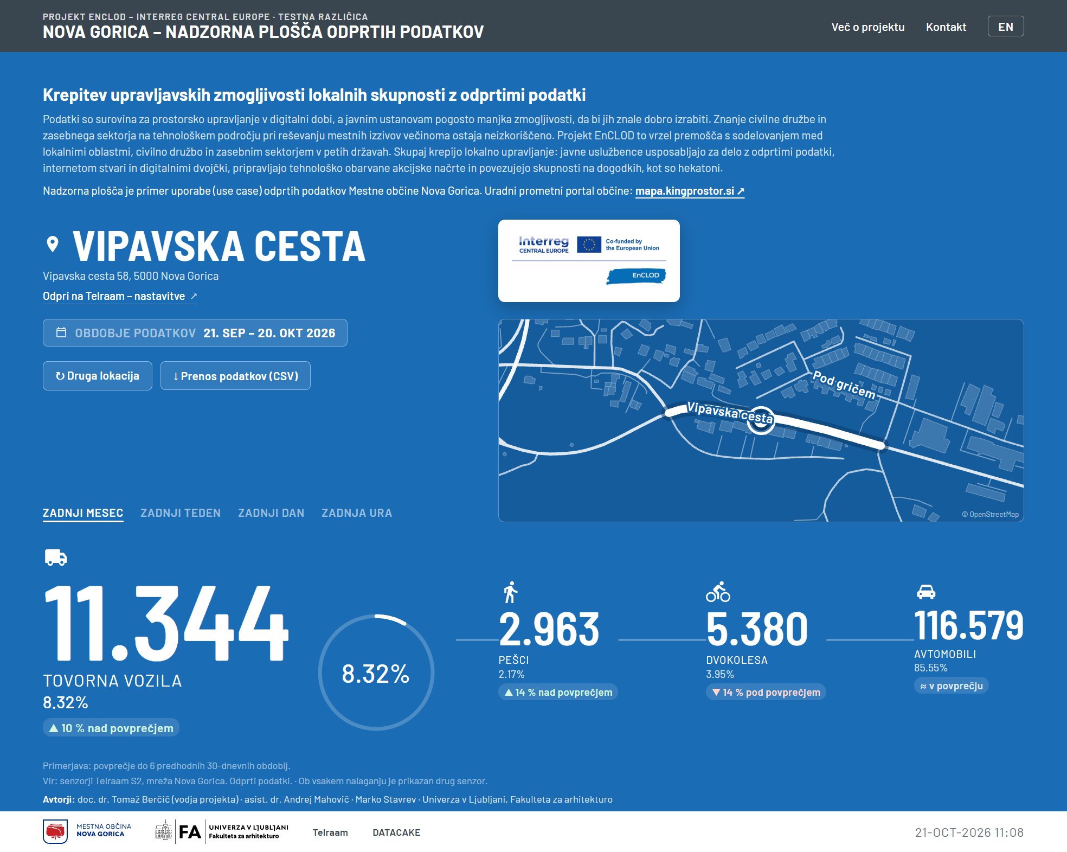Switch language to EN
This screenshot has width=1067, height=852.
pos(1006,27)
